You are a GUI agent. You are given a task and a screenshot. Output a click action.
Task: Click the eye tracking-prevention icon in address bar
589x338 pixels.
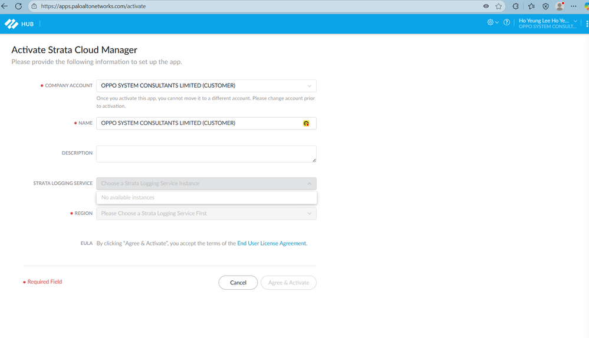486,6
